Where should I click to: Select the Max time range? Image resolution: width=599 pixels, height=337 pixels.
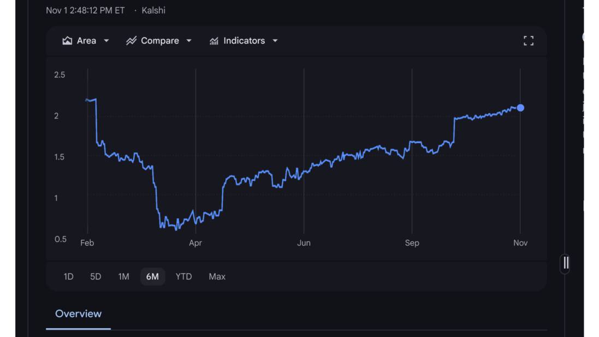point(217,276)
